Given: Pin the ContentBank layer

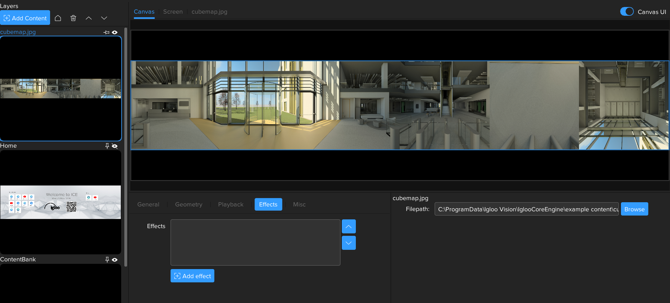Looking at the screenshot, I should click(x=107, y=260).
